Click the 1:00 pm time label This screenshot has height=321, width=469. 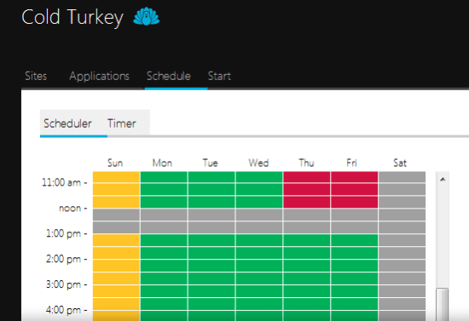click(x=63, y=233)
